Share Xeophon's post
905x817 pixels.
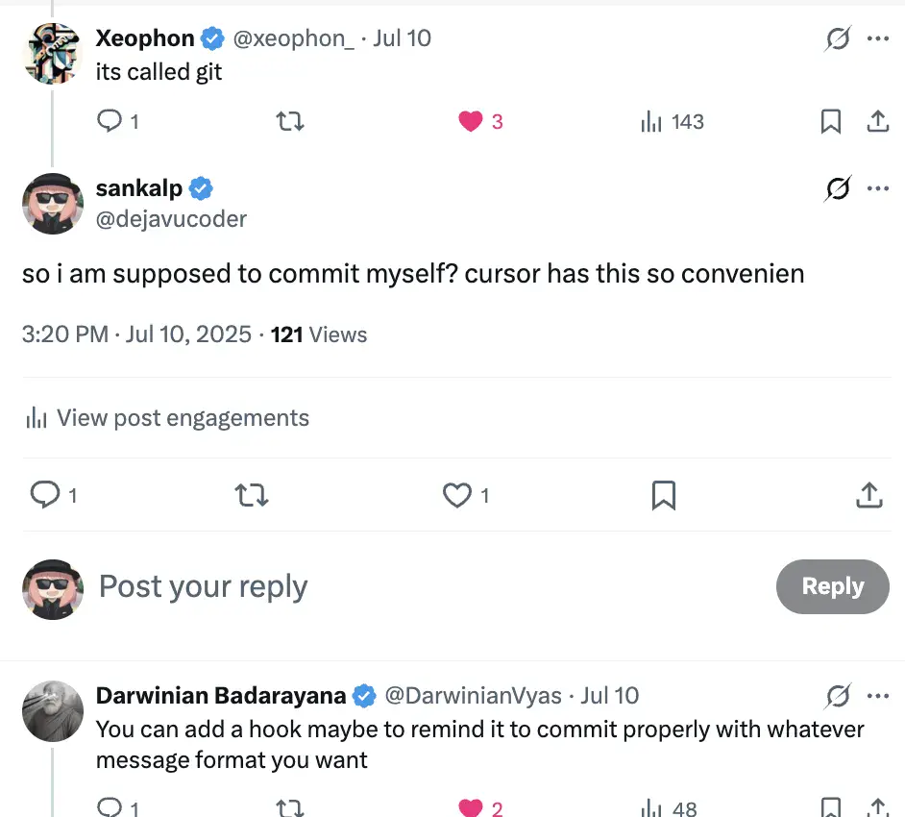pos(877,122)
